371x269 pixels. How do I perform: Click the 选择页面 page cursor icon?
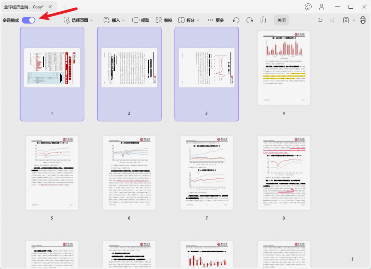point(67,20)
